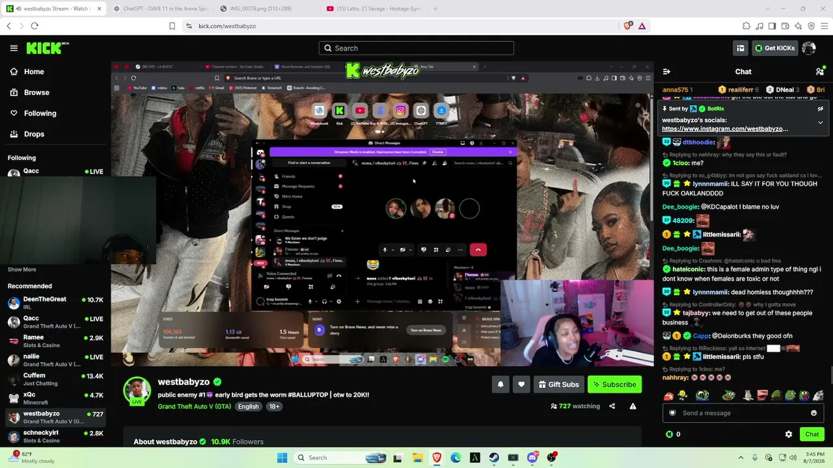Open Brave Rewards triangle icon
Screen dimensions: 833x468
coord(642,26)
